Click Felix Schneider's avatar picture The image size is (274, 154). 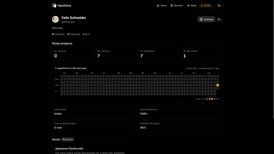pyautogui.click(x=55, y=20)
